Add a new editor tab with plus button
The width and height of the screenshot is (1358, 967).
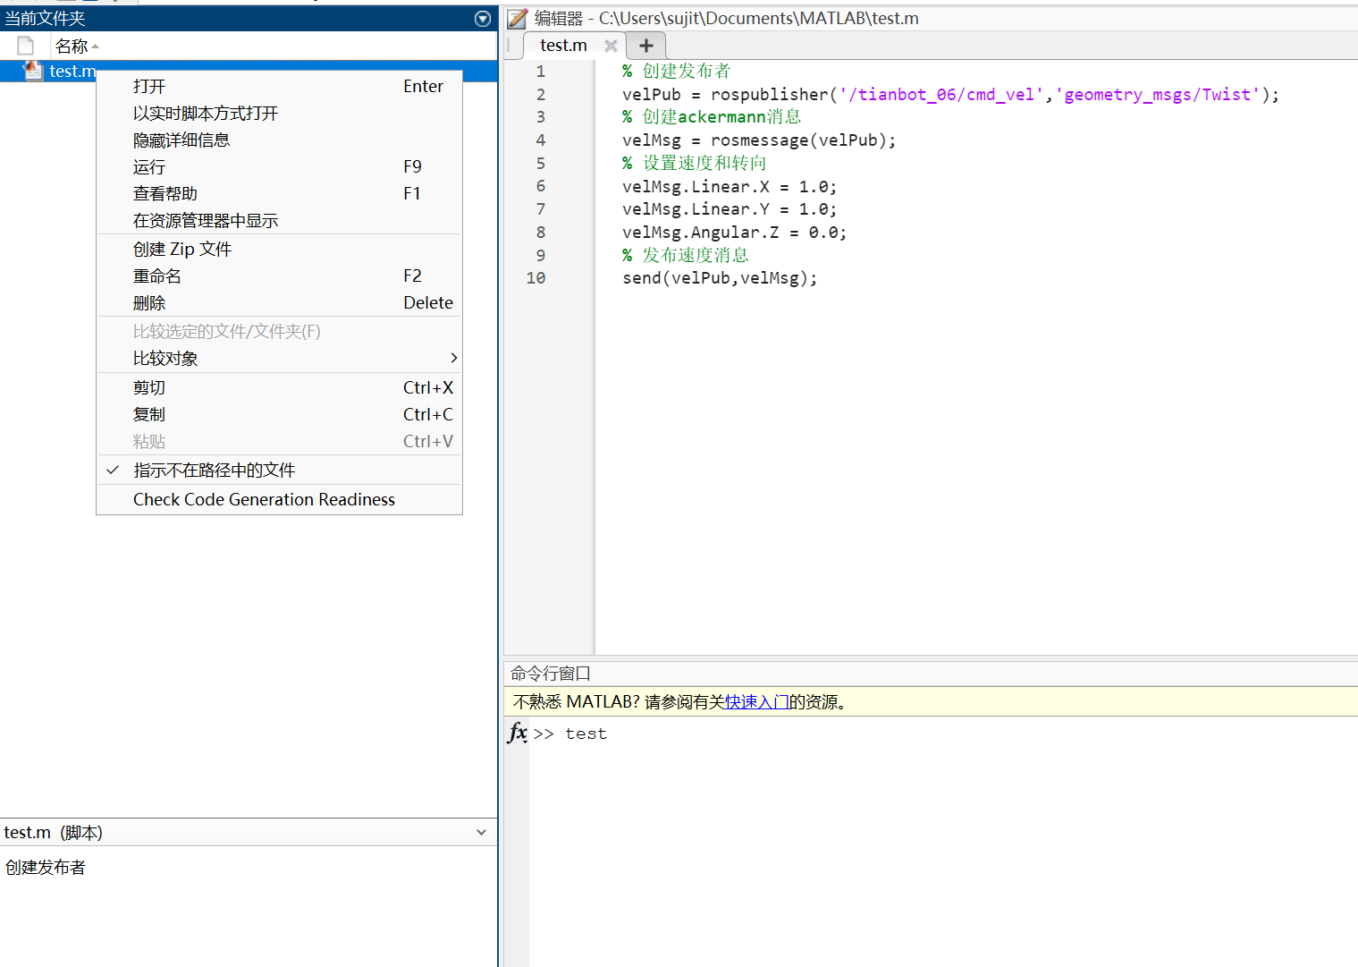click(646, 46)
